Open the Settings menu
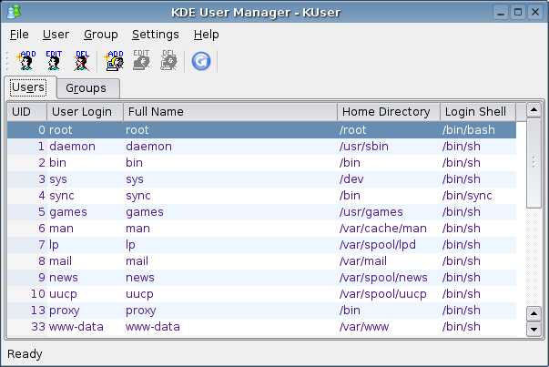The height and width of the screenshot is (367, 549). pos(155,35)
